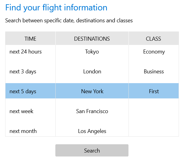Choose Business in the CLASS list
The image size is (193, 162).
(154, 72)
